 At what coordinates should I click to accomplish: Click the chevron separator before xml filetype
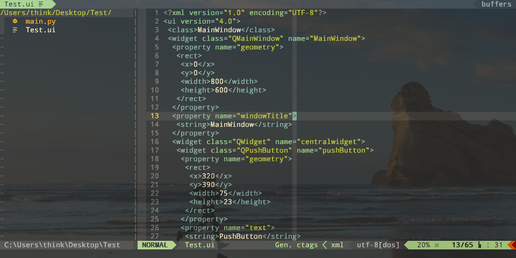324,245
